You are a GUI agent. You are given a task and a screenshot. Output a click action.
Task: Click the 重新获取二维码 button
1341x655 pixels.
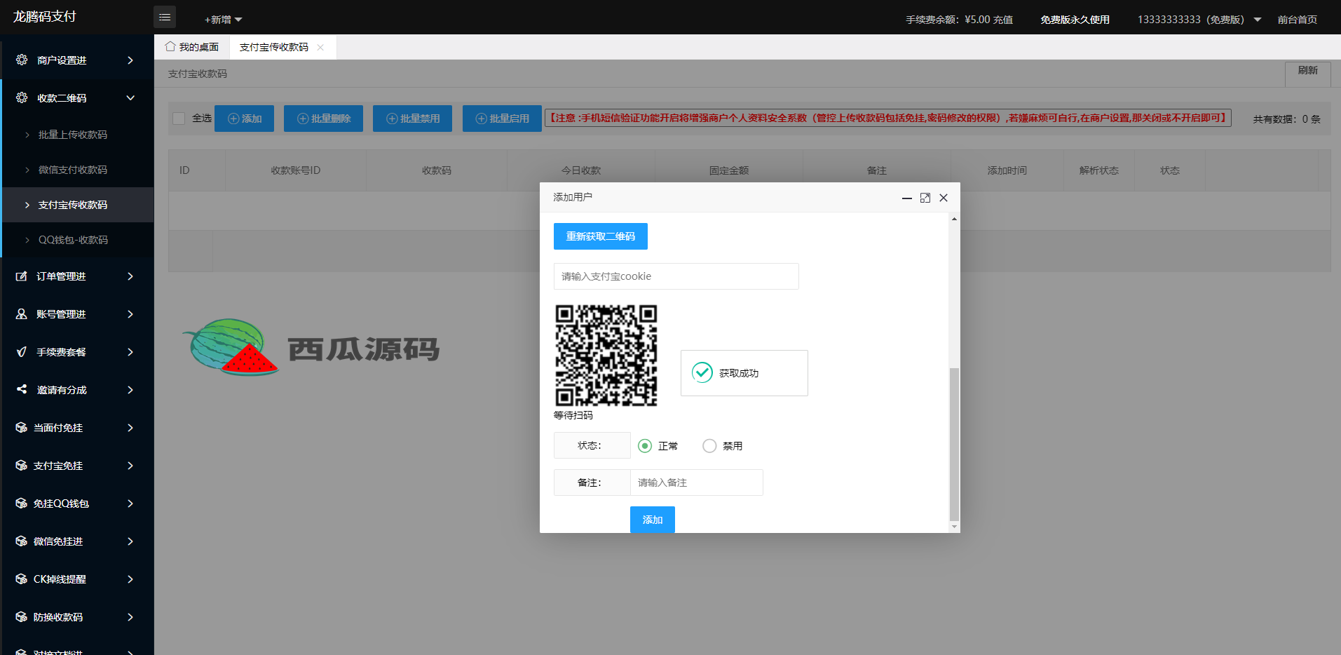601,236
